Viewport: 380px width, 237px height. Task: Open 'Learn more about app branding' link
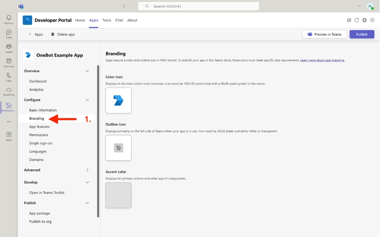point(322,60)
